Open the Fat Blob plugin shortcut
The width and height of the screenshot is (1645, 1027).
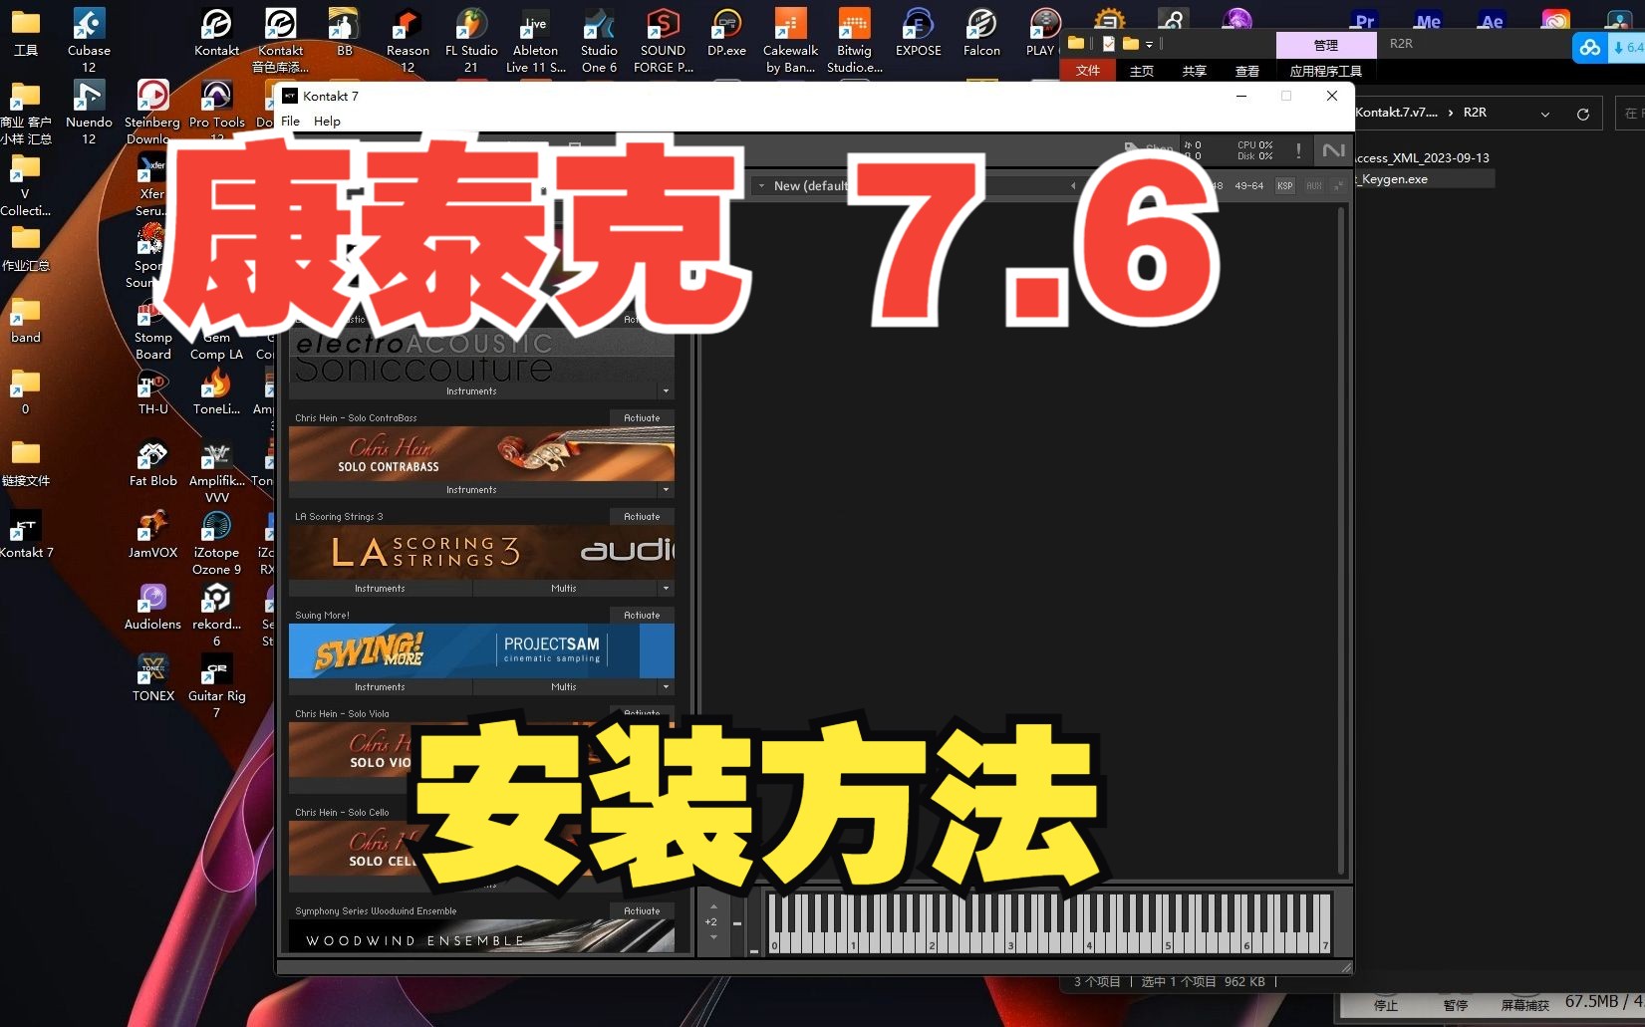pos(152,464)
